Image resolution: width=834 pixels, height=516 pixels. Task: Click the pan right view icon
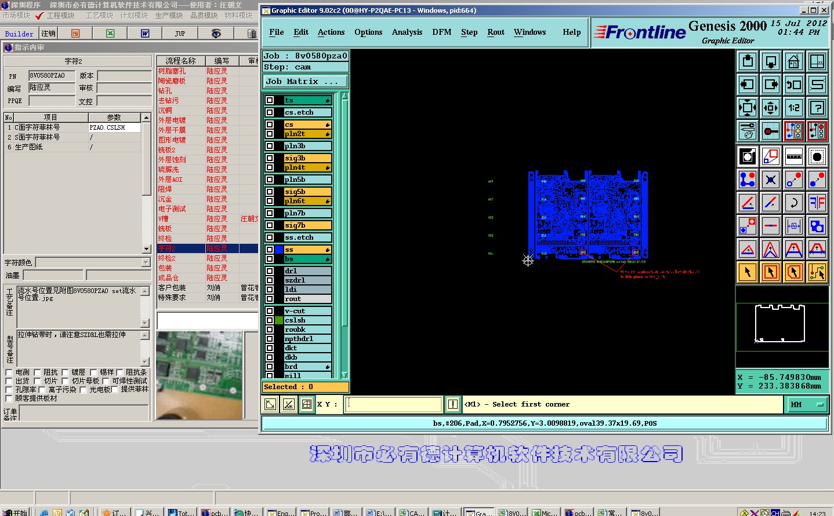coord(771,85)
